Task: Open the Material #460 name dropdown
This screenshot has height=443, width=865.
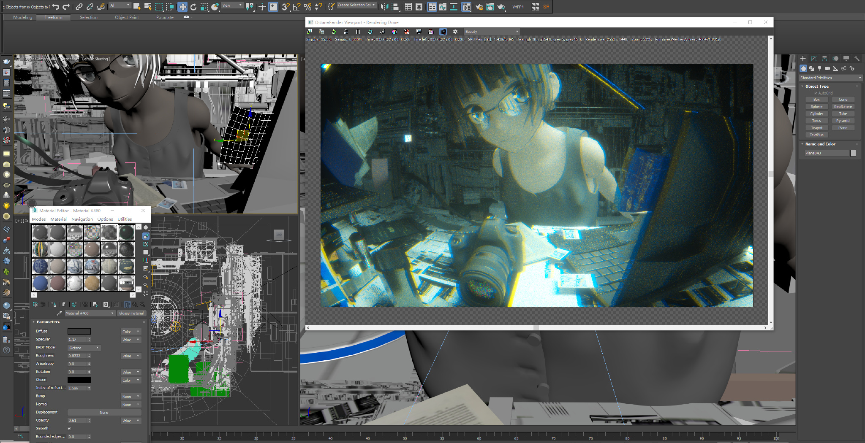Action: (89, 313)
